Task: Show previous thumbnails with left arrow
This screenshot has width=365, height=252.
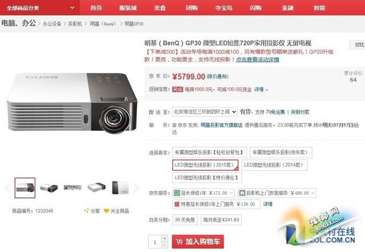Action: pyautogui.click(x=7, y=188)
